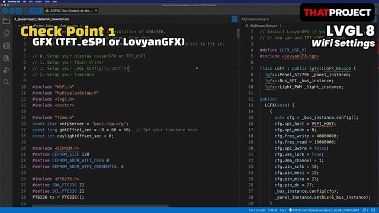Click the '#include <FT6236.h>' line

click(56, 179)
